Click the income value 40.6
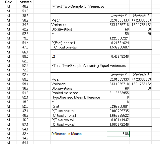The image size is (160, 144). (x=25, y=6)
